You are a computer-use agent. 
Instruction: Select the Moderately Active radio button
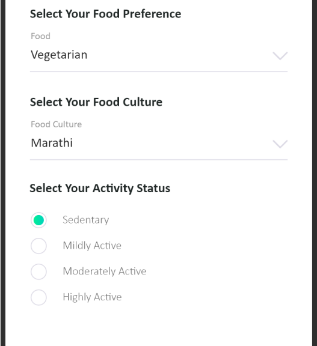(x=38, y=272)
